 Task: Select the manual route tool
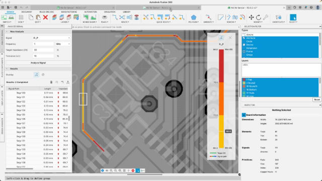point(115,18)
